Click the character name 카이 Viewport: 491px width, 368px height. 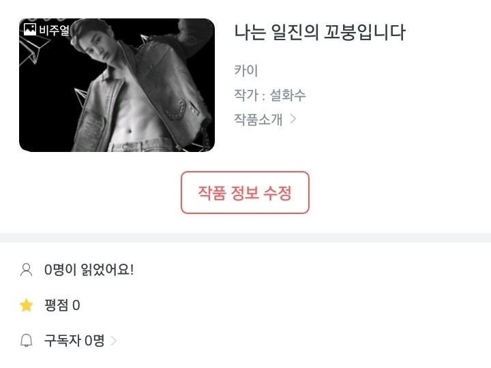(246, 70)
